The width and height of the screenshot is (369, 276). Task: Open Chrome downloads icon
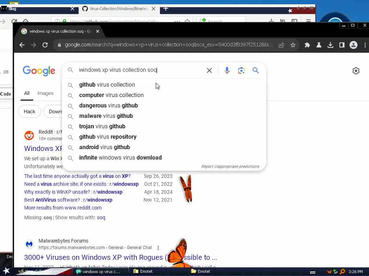pyautogui.click(x=330, y=45)
